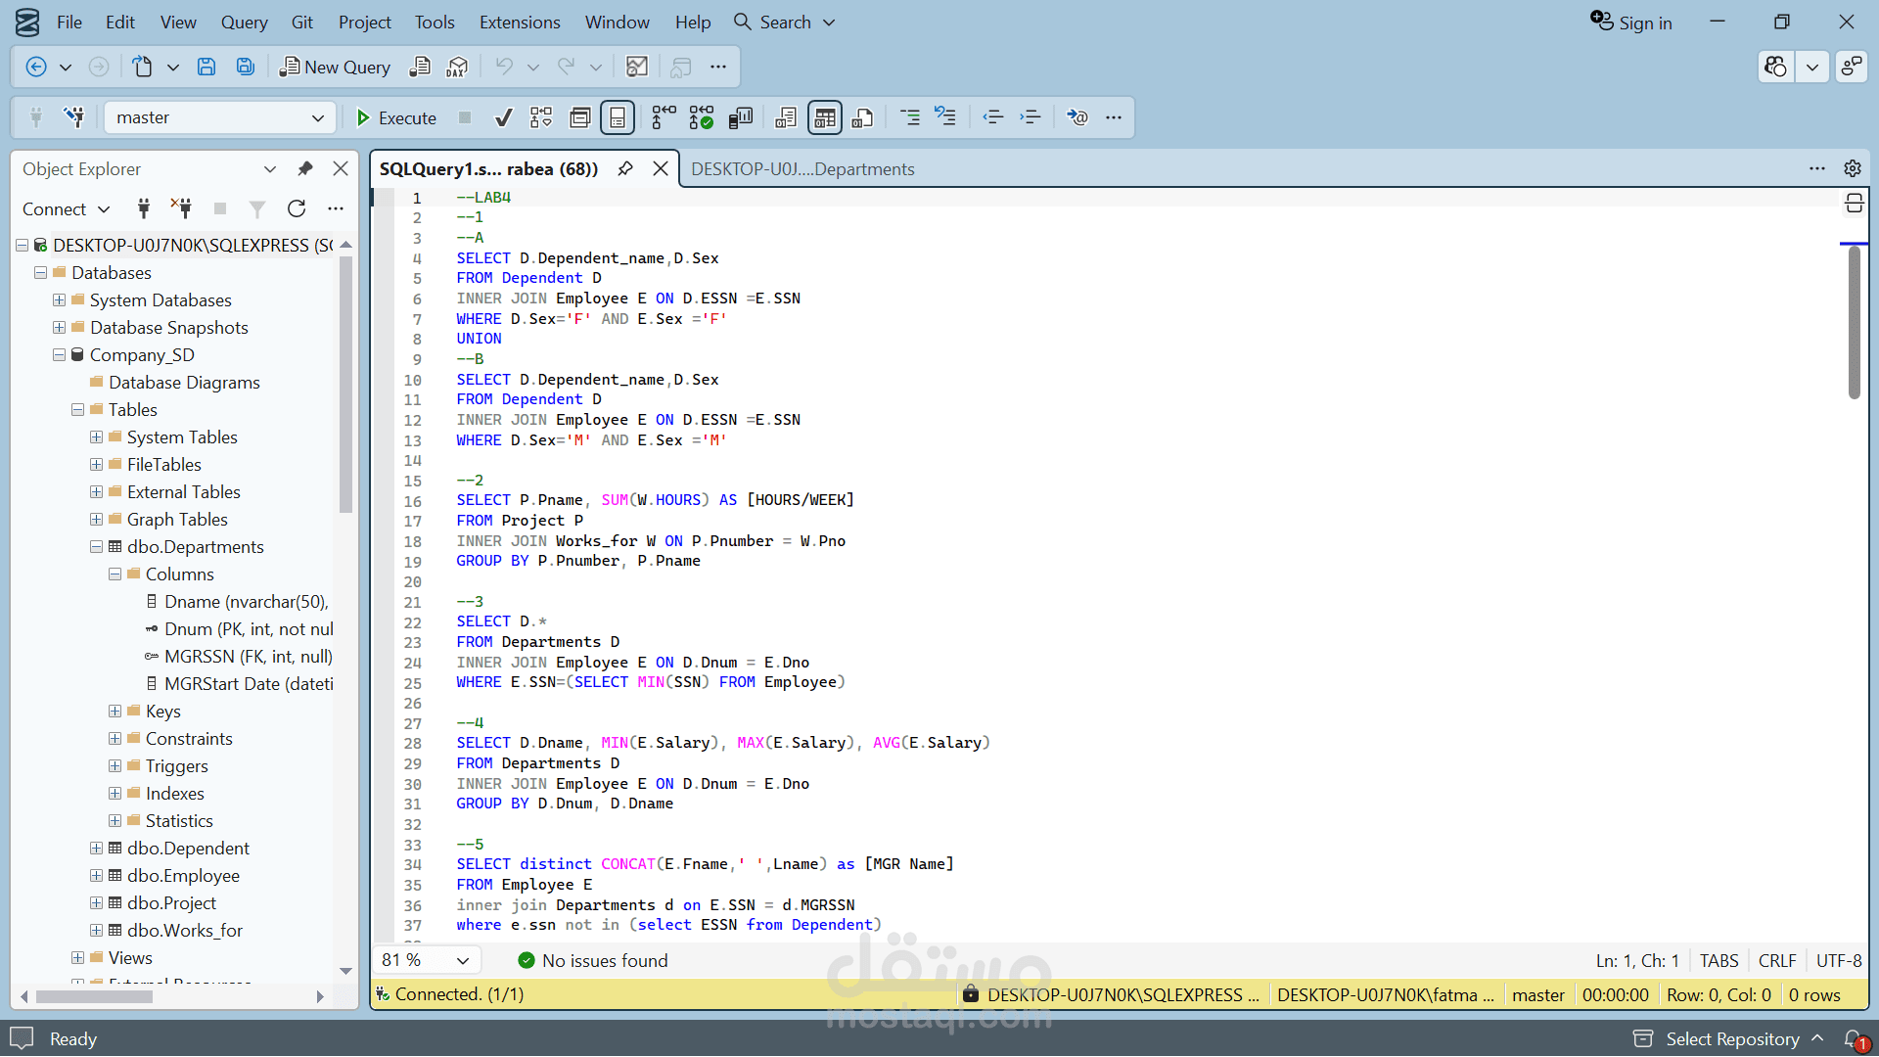Click the Redo icon

pos(566,67)
